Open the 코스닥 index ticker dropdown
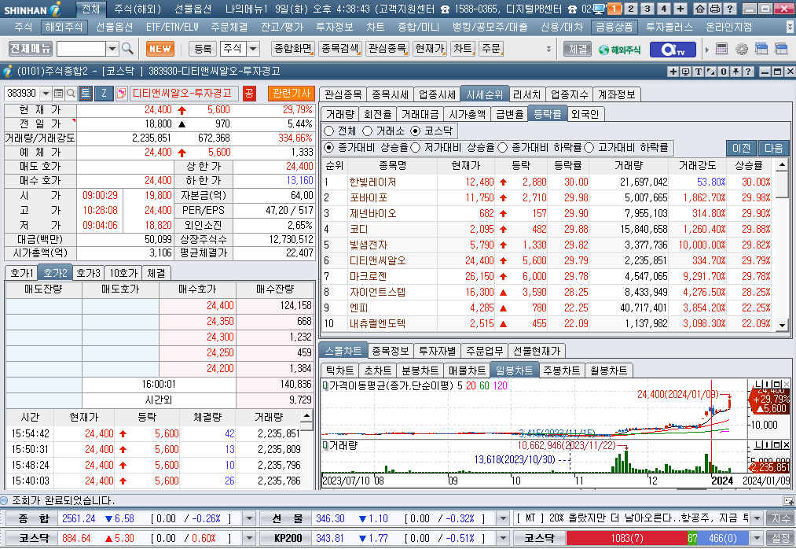Image resolution: width=796 pixels, height=549 pixels. tap(249, 538)
